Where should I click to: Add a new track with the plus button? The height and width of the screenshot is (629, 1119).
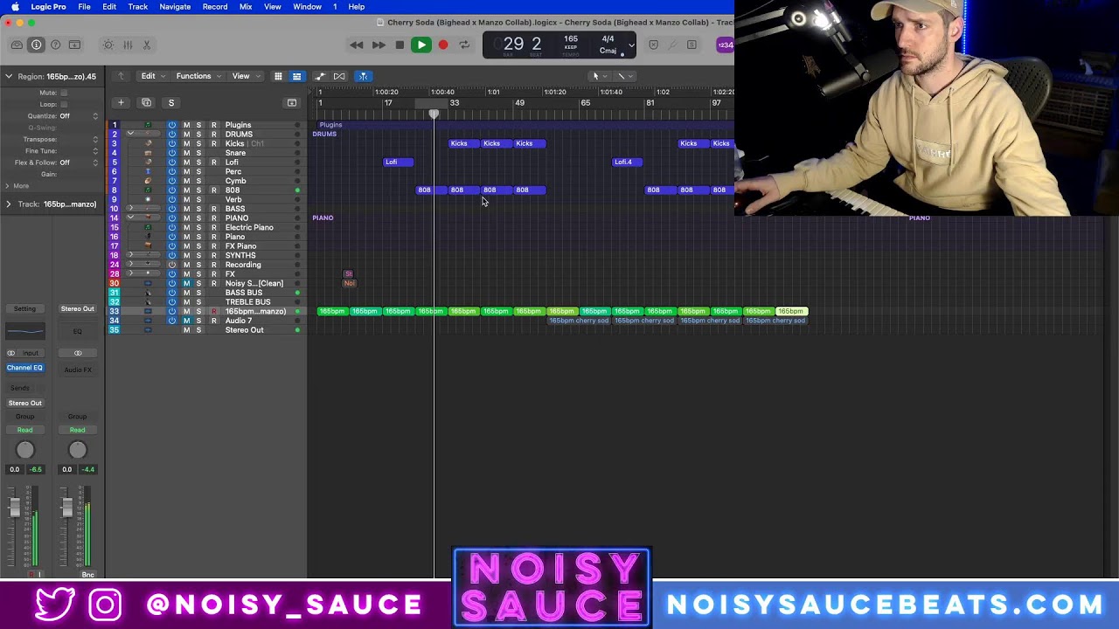[121, 103]
